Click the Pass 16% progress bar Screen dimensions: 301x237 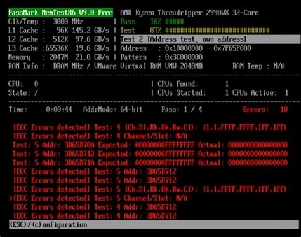click(x=152, y=22)
